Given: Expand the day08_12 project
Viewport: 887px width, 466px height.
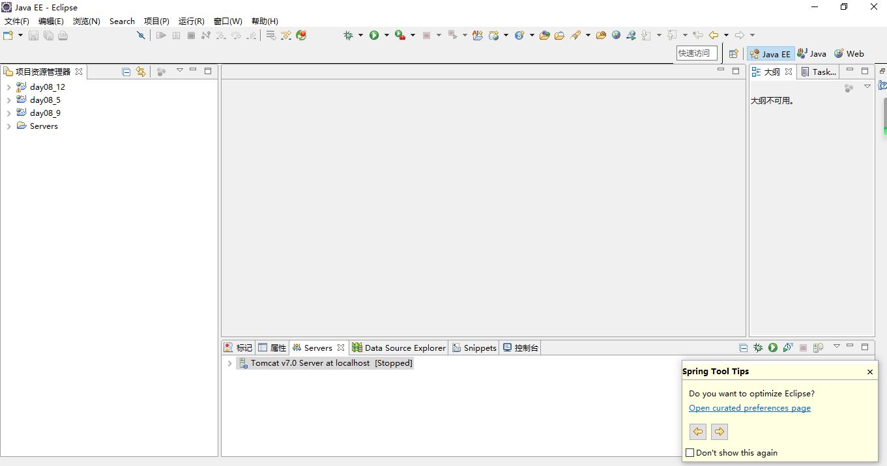Looking at the screenshot, I should click(8, 87).
